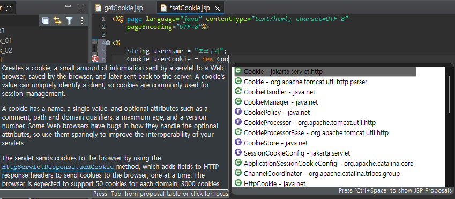This screenshot has height=199, width=455.
Task: Select the x_01 item in explorer tree
Action: coord(6,41)
